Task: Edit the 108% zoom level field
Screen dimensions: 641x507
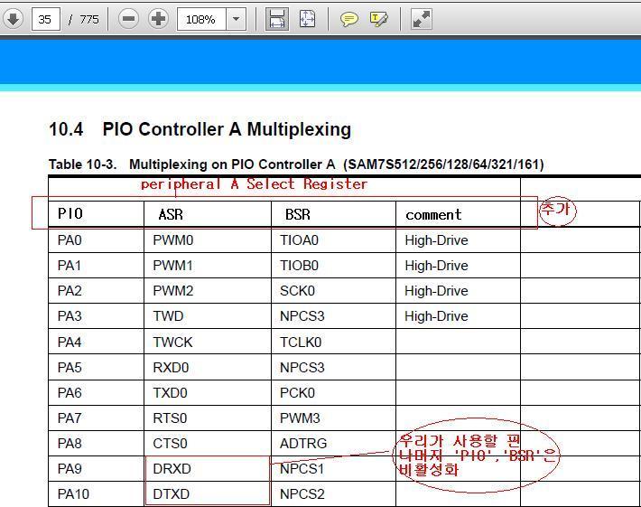Action: tap(201, 19)
